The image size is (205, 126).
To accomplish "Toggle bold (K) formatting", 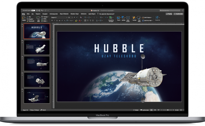I will (x=52, y=21).
